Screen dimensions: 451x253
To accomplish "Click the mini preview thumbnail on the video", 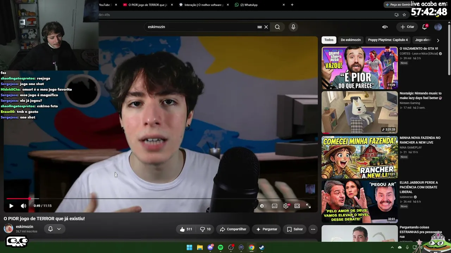I will point(310,189).
